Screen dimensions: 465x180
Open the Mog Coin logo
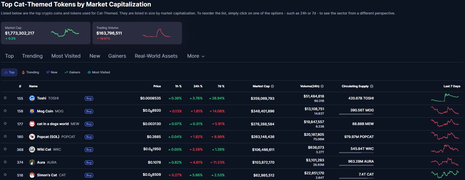click(x=32, y=111)
